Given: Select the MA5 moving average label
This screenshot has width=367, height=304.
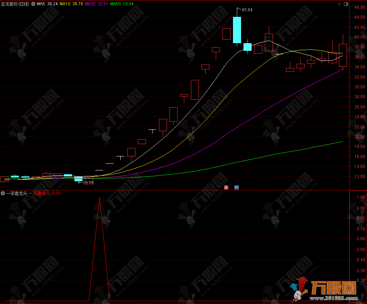Looking at the screenshot, I should [47, 4].
